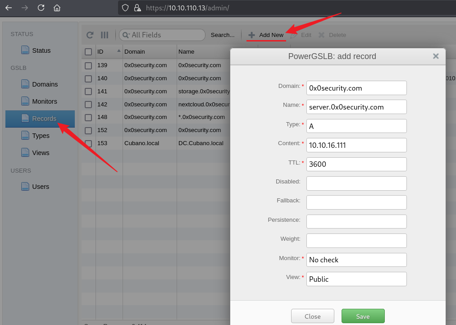Toggle the select-all header checkbox
Viewport: 456px width, 325px height.
point(88,52)
